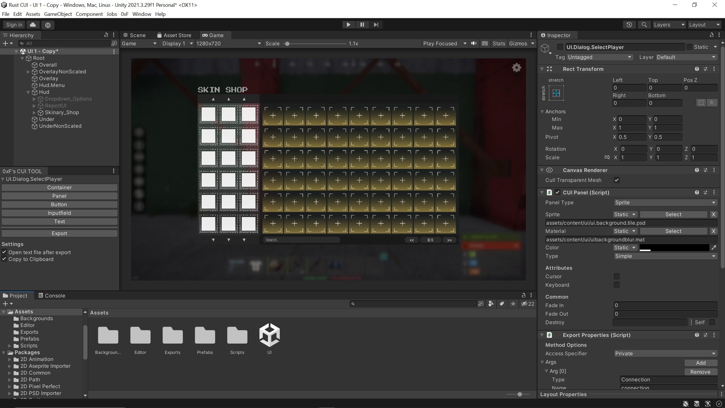
Task: Switch to the Console tab
Action: click(52, 296)
